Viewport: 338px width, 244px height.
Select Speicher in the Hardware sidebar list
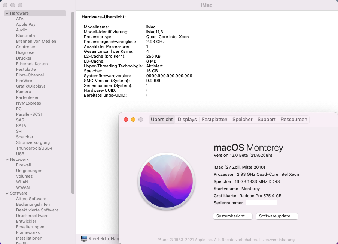pyautogui.click(x=25, y=137)
